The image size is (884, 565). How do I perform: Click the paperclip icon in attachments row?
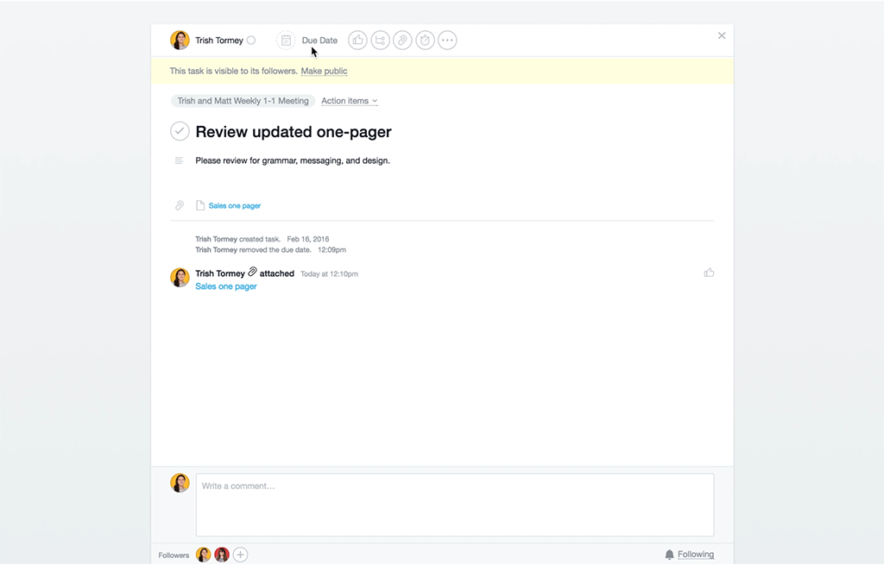(180, 205)
